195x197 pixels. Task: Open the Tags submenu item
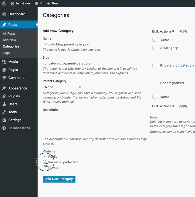(x=6, y=53)
